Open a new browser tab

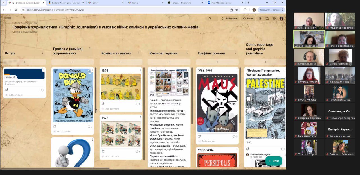tap(248, 3)
